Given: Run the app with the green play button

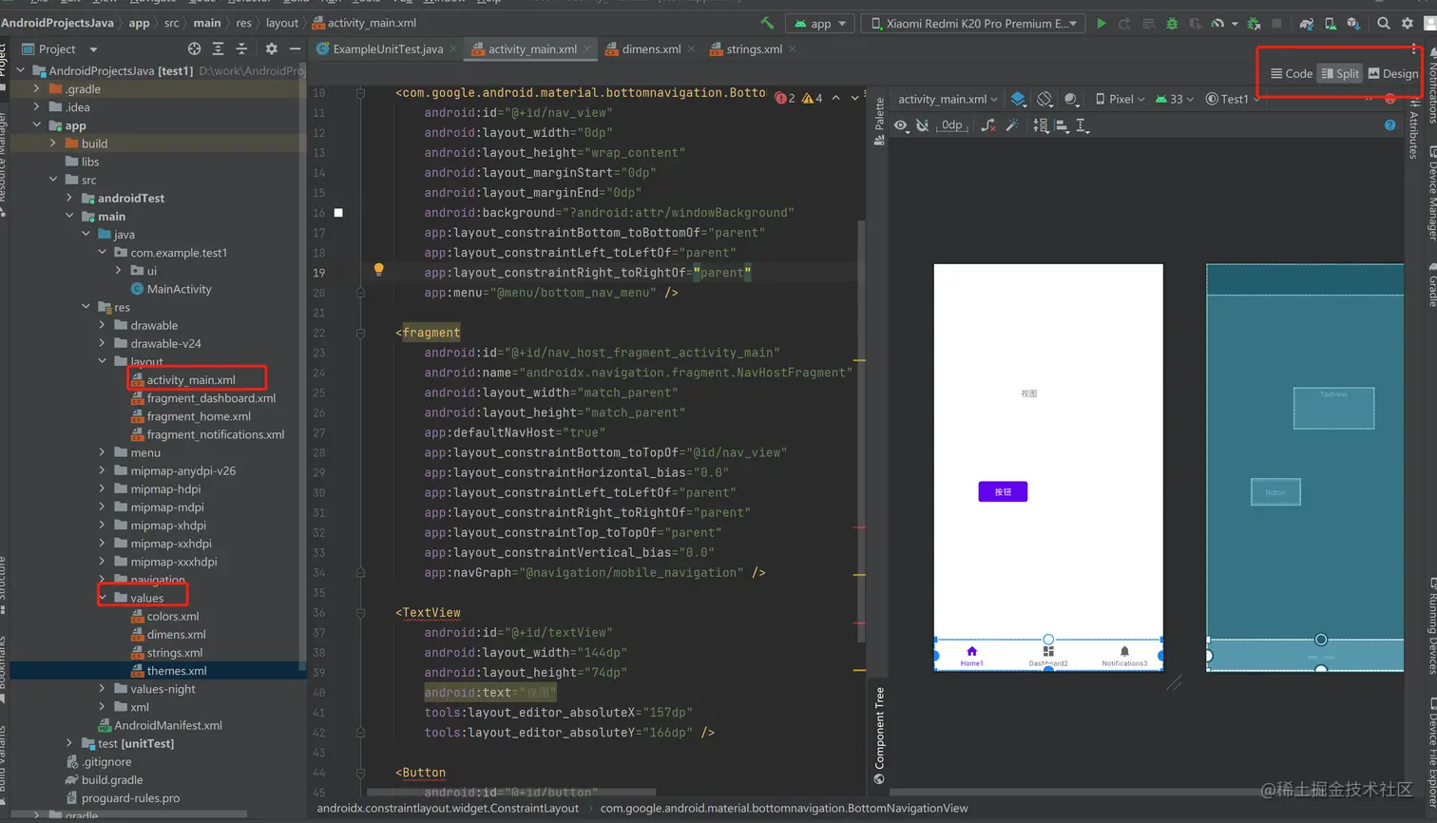Looking at the screenshot, I should (x=1101, y=24).
